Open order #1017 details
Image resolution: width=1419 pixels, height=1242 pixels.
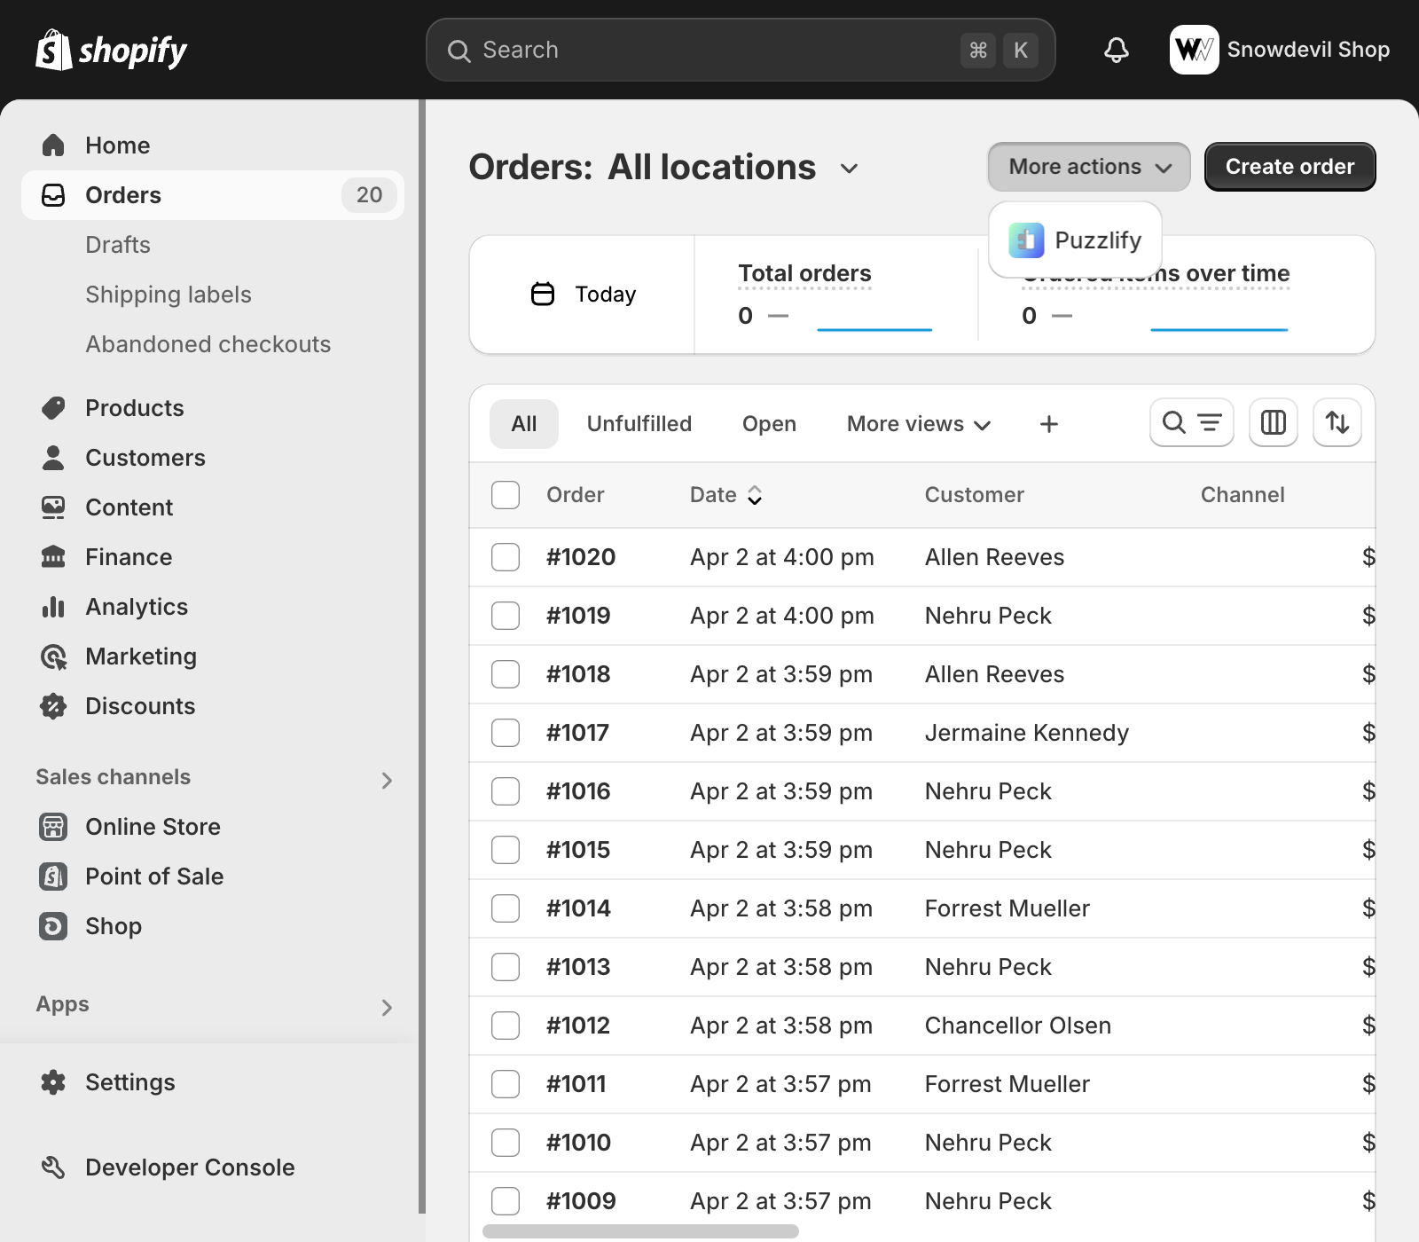click(577, 733)
